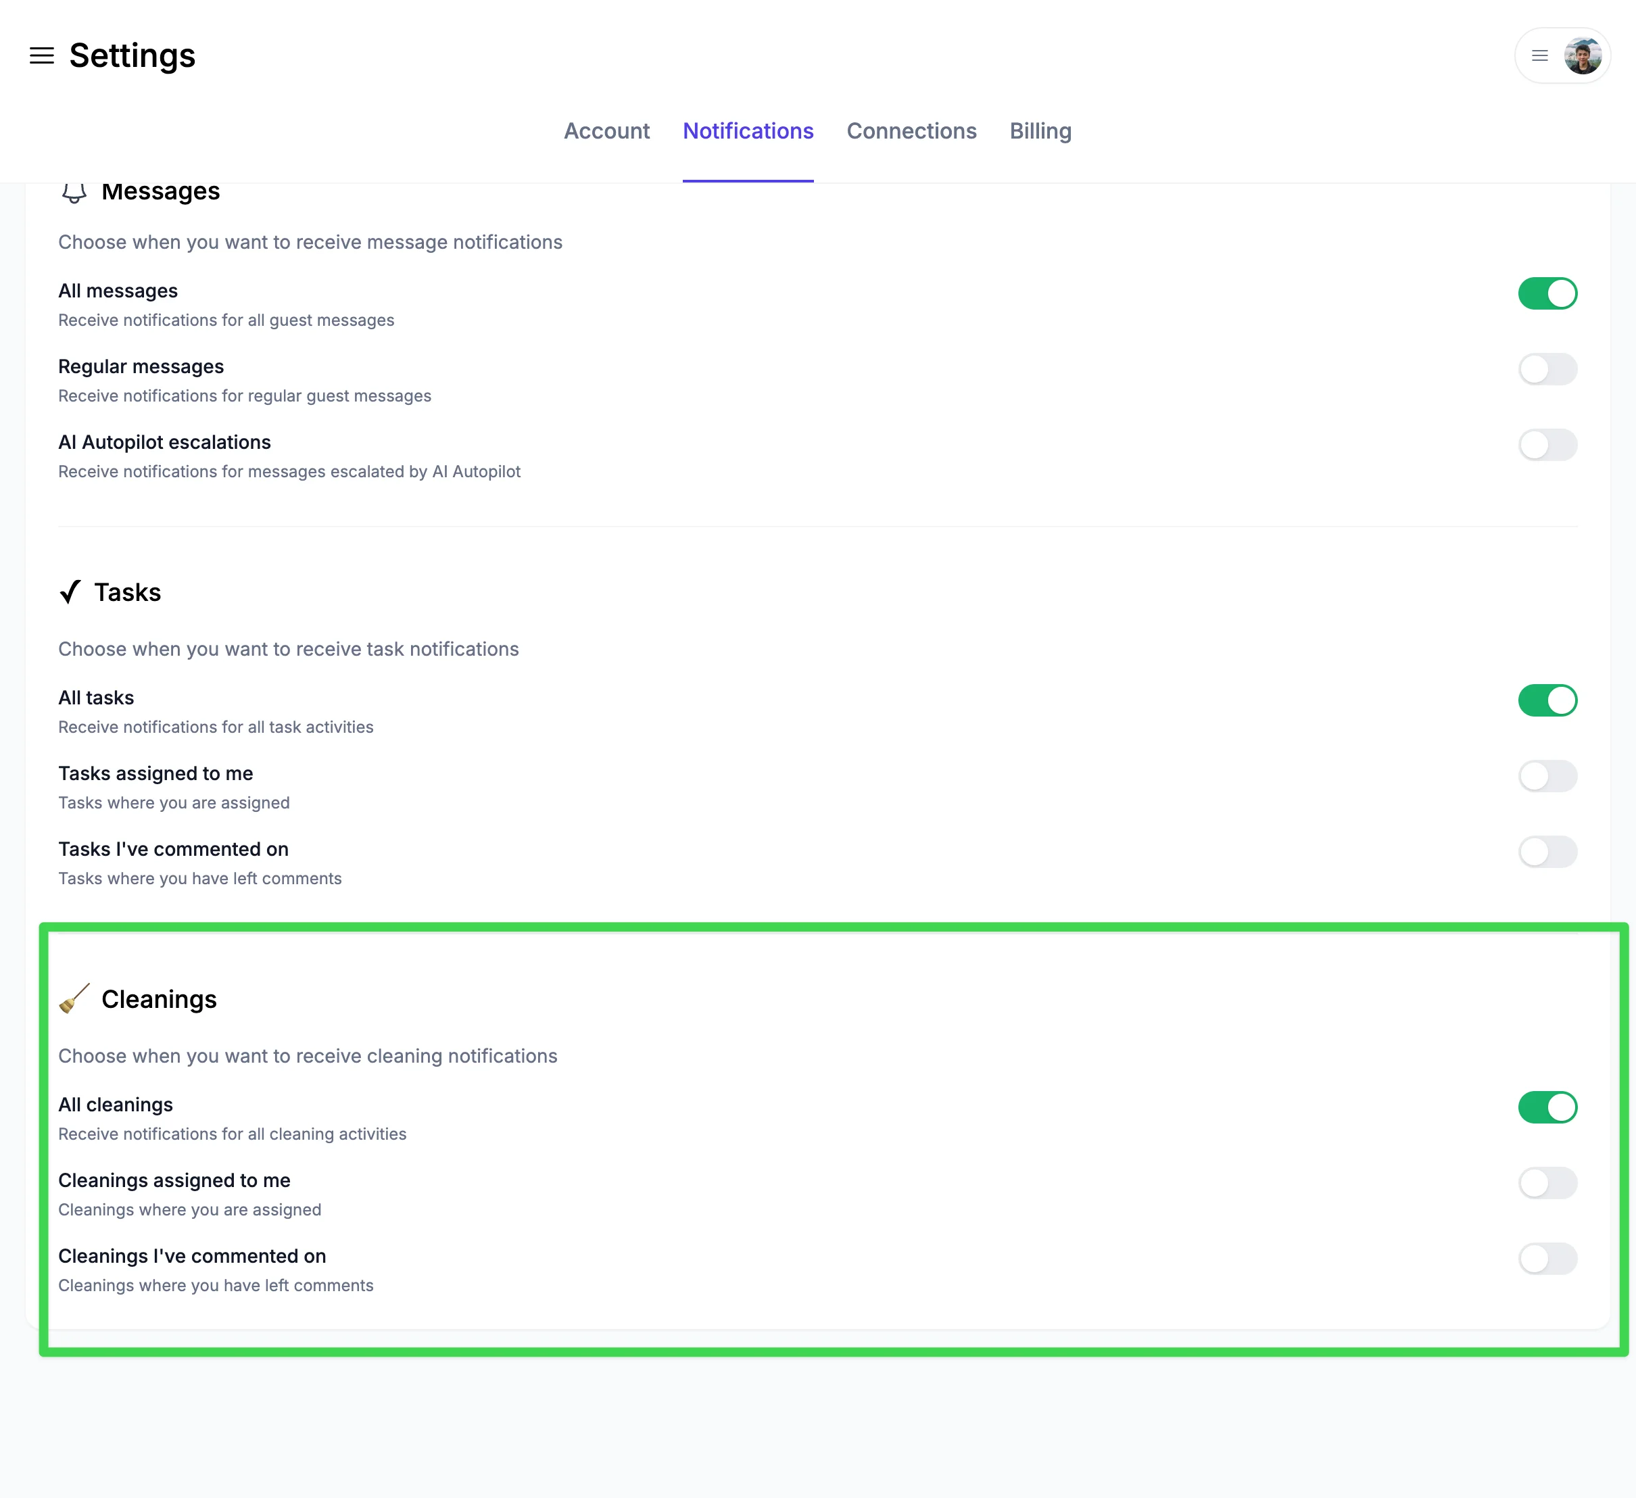This screenshot has width=1636, height=1498.
Task: Click the Cleanings broom icon
Action: pos(74,999)
